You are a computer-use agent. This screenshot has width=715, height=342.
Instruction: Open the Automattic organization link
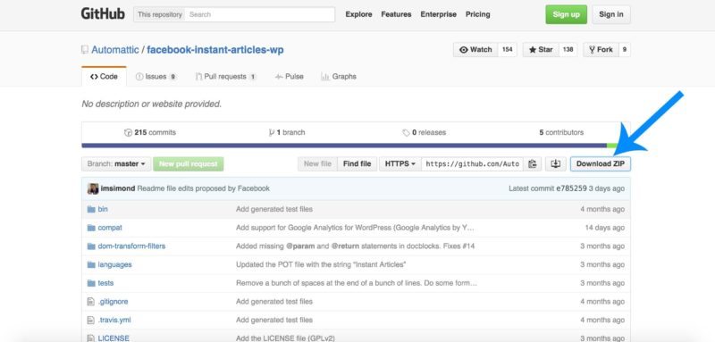point(115,50)
